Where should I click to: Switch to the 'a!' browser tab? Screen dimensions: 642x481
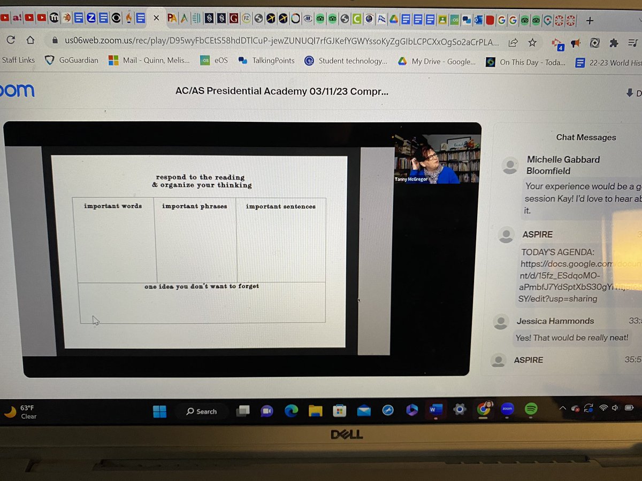(17, 18)
